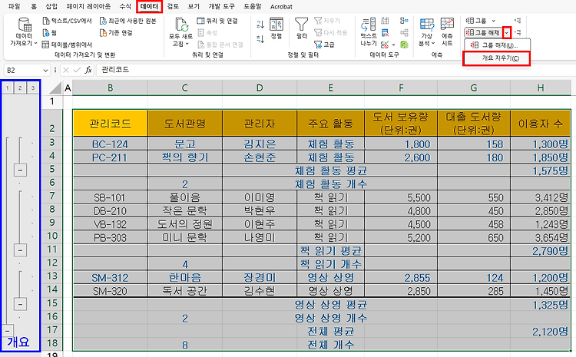Click the 텍스트/CSV에서 import button
The width and height of the screenshot is (576, 357).
click(x=67, y=21)
